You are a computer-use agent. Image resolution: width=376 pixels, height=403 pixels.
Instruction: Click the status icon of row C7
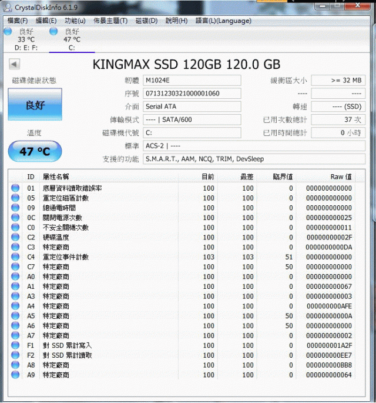15,267
